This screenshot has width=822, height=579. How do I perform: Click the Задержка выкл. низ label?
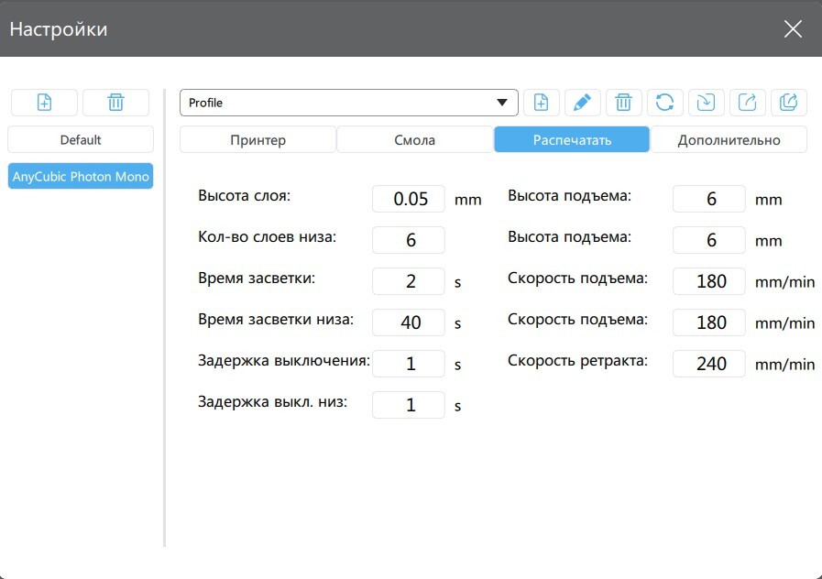click(x=272, y=402)
